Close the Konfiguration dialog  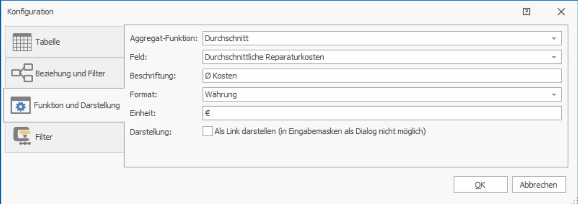point(561,12)
